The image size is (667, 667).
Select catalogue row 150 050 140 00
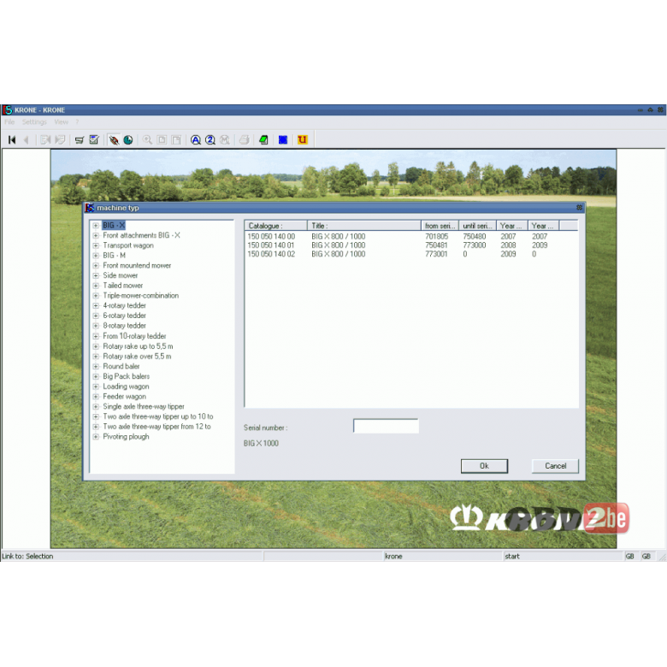[x=411, y=237]
